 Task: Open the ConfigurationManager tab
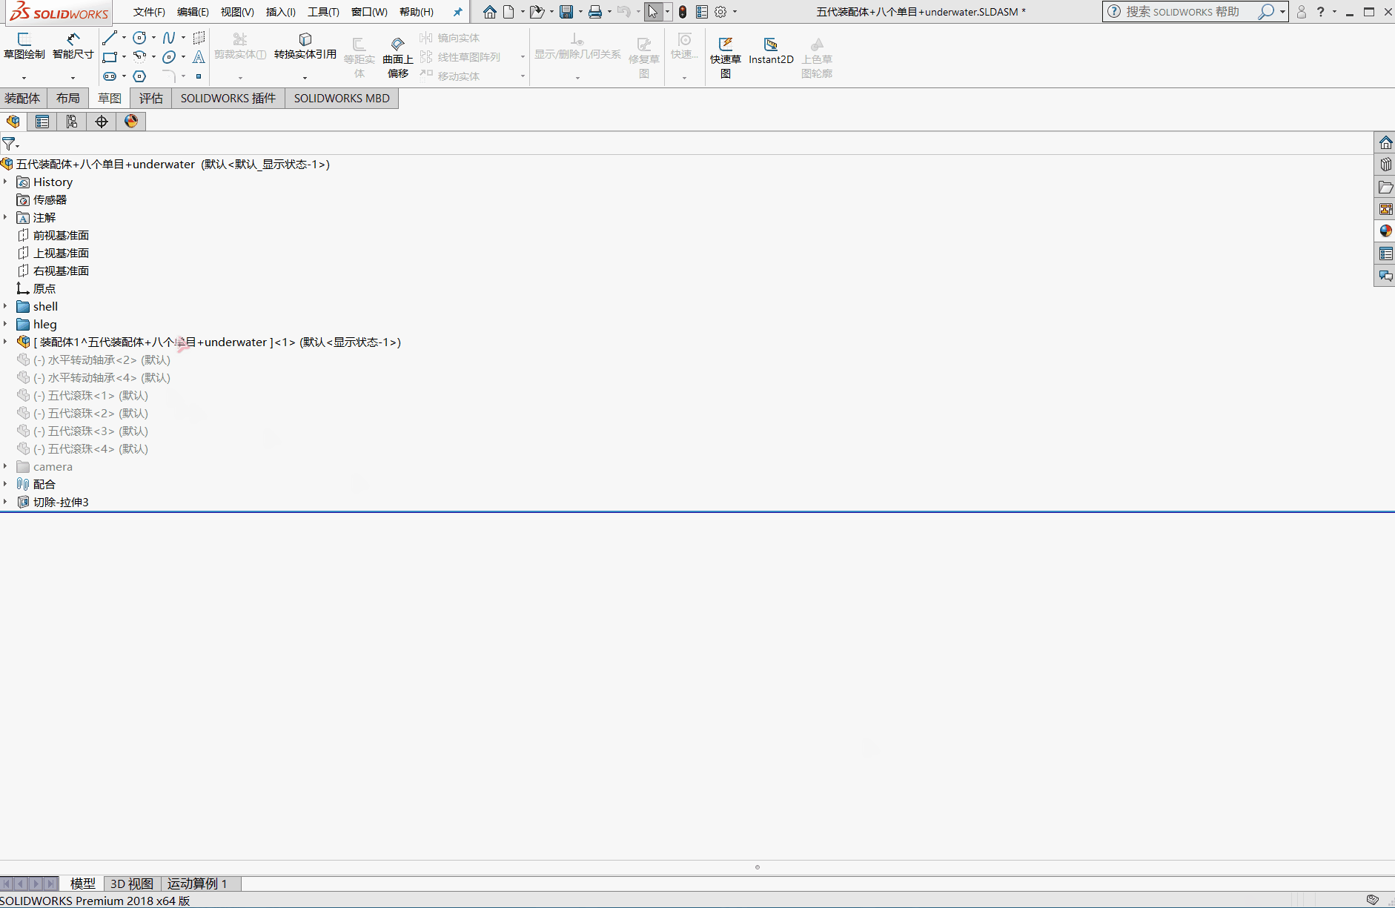click(72, 122)
